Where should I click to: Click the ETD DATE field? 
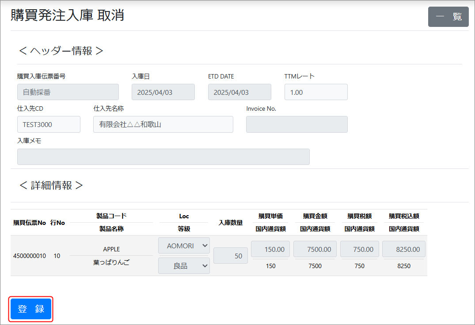[239, 92]
